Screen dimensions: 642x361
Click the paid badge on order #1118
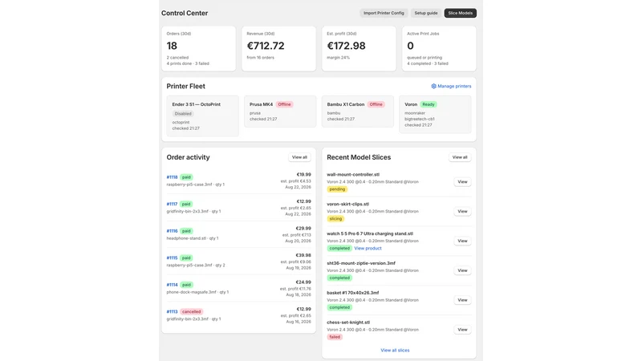[186, 177]
